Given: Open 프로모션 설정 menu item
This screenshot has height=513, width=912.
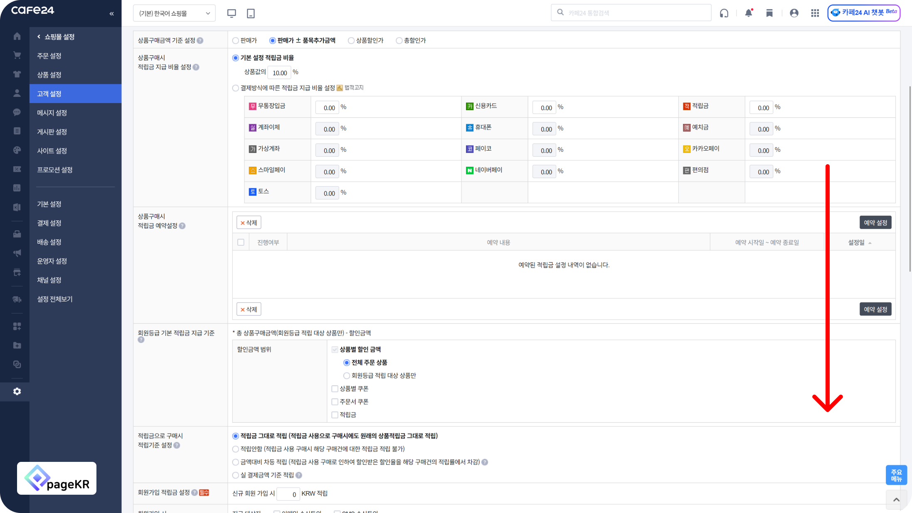Looking at the screenshot, I should pyautogui.click(x=55, y=170).
